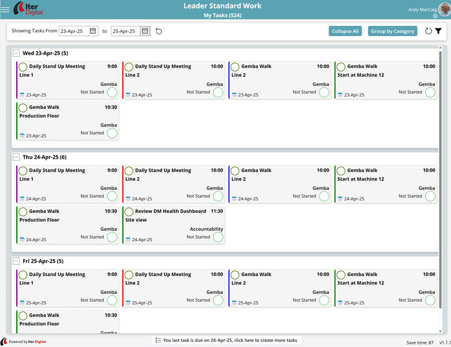Collapse the Fri 25-Apr-25 group
Viewport: 451px width, 347px height.
[x=16, y=261]
